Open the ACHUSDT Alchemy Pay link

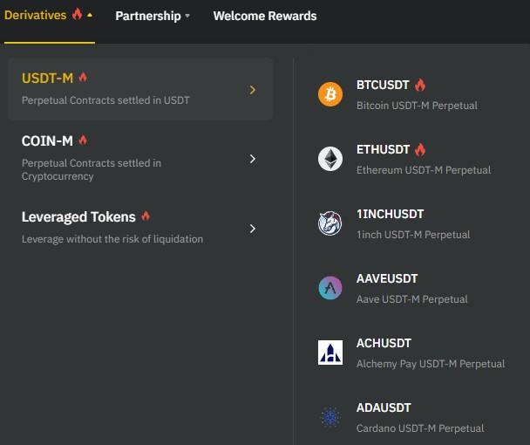411,353
